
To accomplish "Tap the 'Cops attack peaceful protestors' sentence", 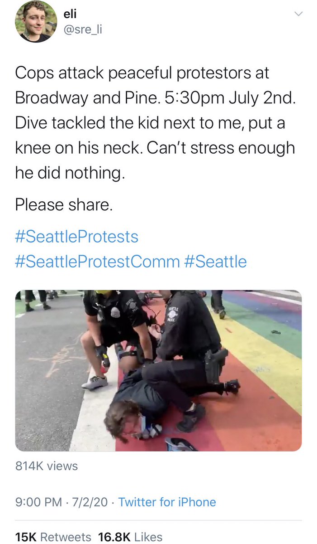I will pyautogui.click(x=142, y=73).
